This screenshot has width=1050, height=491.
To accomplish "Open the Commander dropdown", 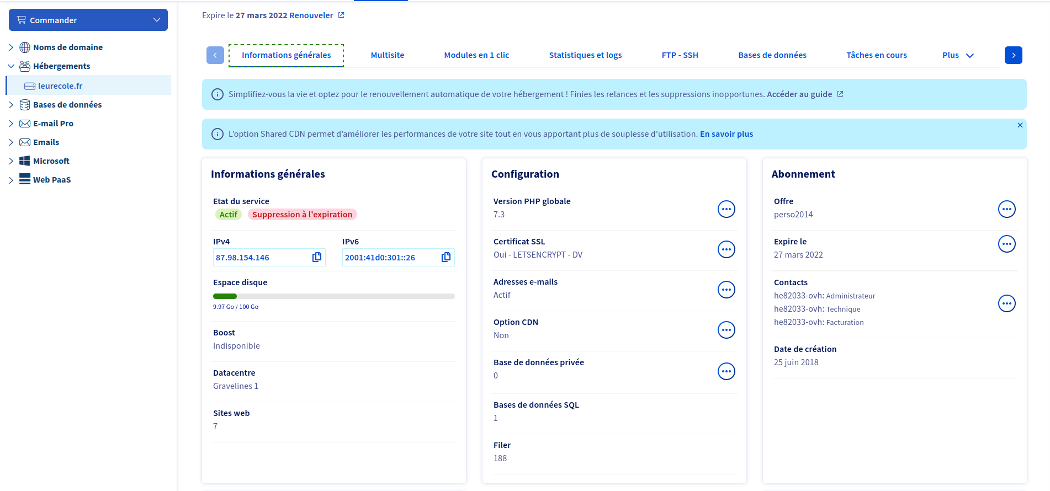I will 88,20.
